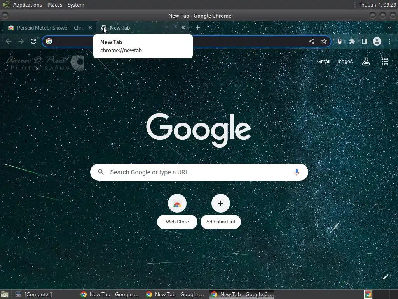Select the New Tab tab
Image resolution: width=398 pixels, height=299 pixels.
tap(142, 28)
